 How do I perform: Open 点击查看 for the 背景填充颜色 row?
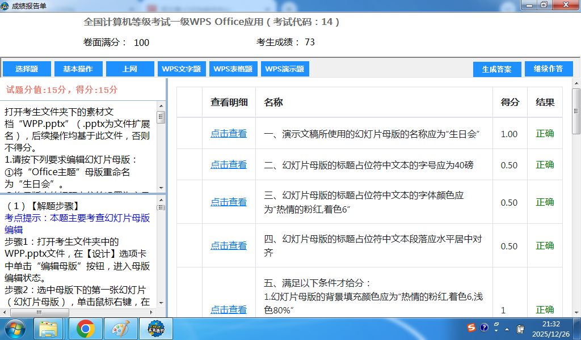tap(229, 309)
